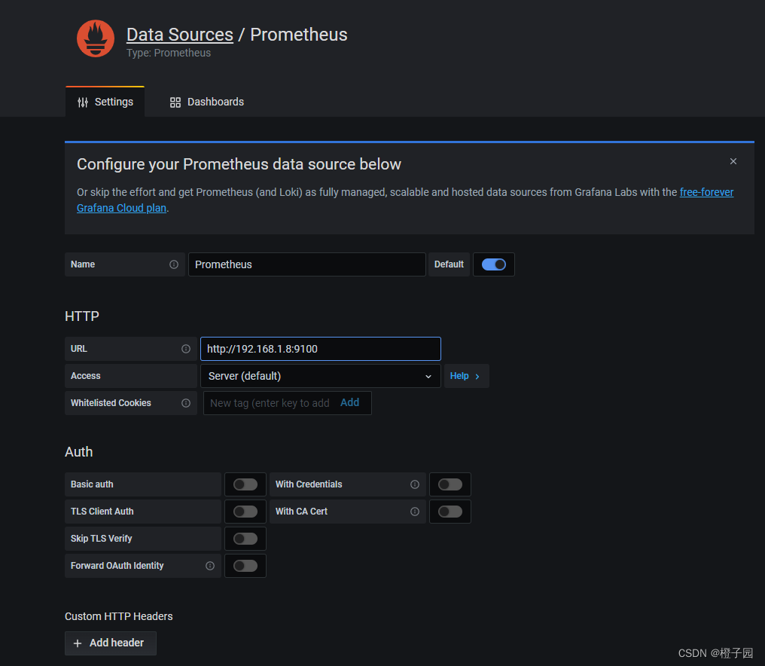Go to Data Sources breadcrumb link
This screenshot has width=765, height=666.
pos(179,35)
